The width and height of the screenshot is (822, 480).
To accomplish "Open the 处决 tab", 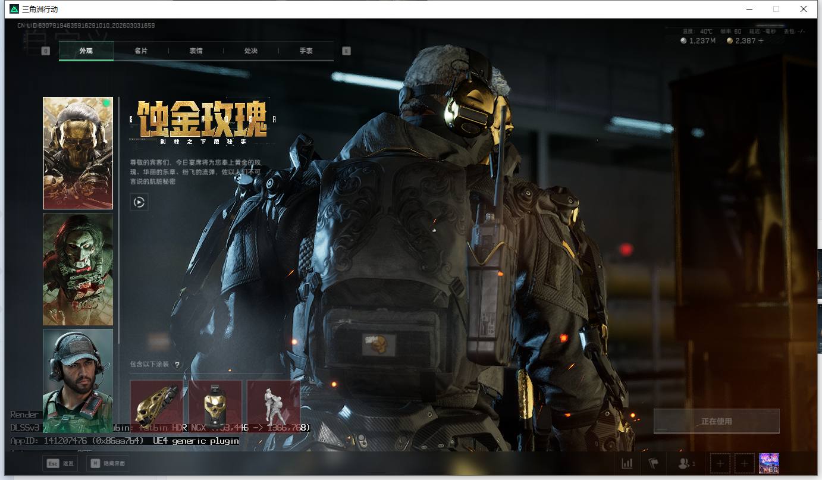I will [x=251, y=51].
